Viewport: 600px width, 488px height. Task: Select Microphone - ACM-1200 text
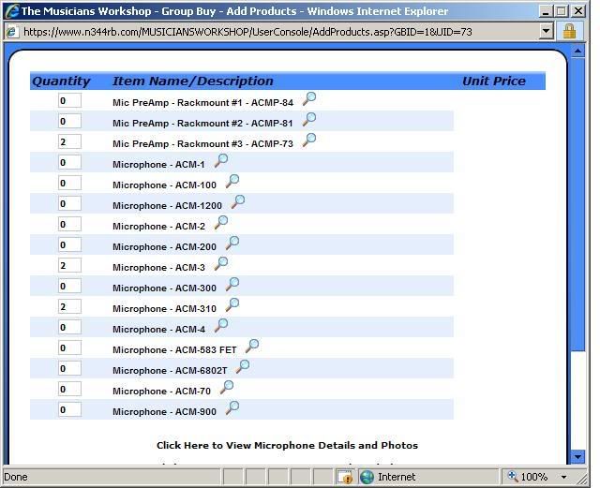pyautogui.click(x=167, y=206)
